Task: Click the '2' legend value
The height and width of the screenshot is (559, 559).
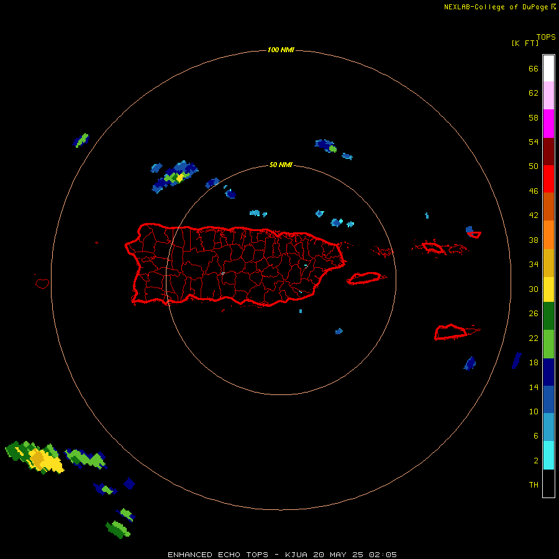Action: pos(535,461)
